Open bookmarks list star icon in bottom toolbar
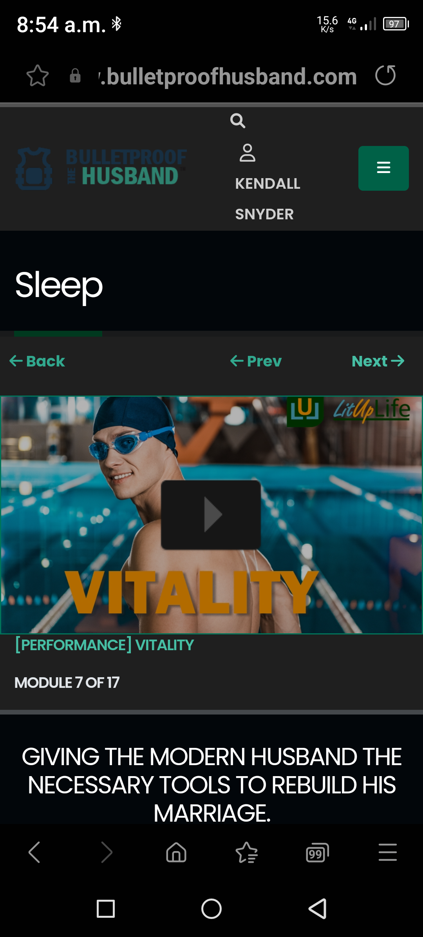The width and height of the screenshot is (423, 937). [x=247, y=852]
